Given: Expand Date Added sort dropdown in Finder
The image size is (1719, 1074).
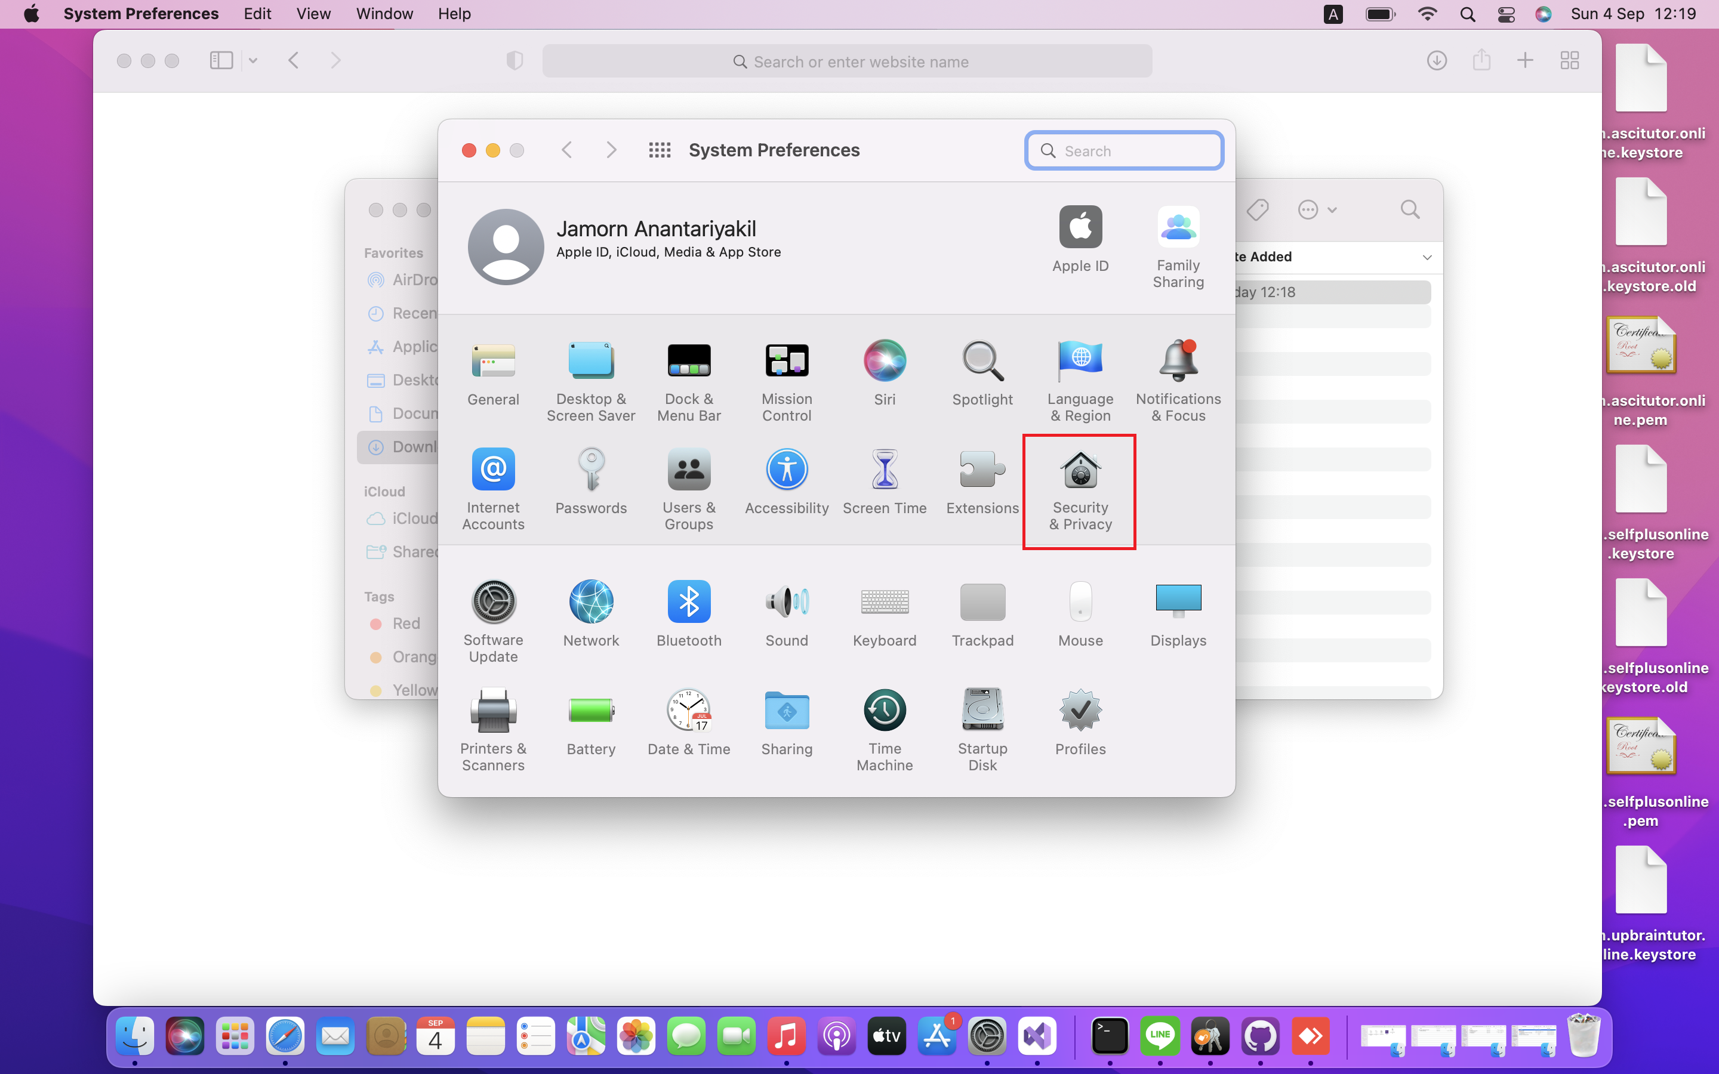Looking at the screenshot, I should click(x=1427, y=257).
